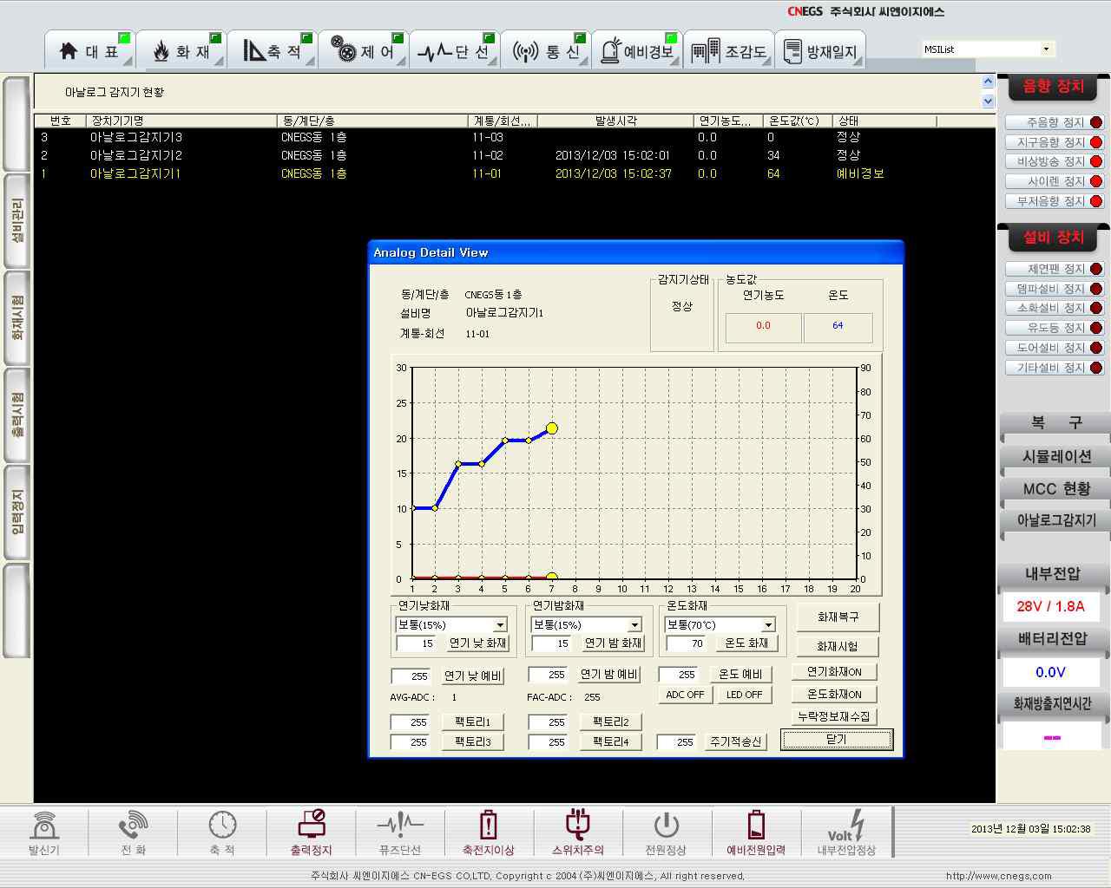Select list row 아날로그감지기3
Viewport: 1111px width, 888px height.
click(x=514, y=137)
